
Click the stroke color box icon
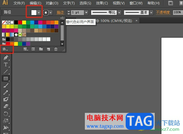pos(46,12)
